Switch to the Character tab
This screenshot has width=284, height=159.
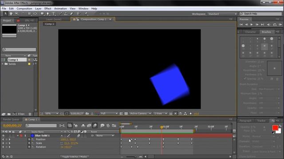(250, 32)
